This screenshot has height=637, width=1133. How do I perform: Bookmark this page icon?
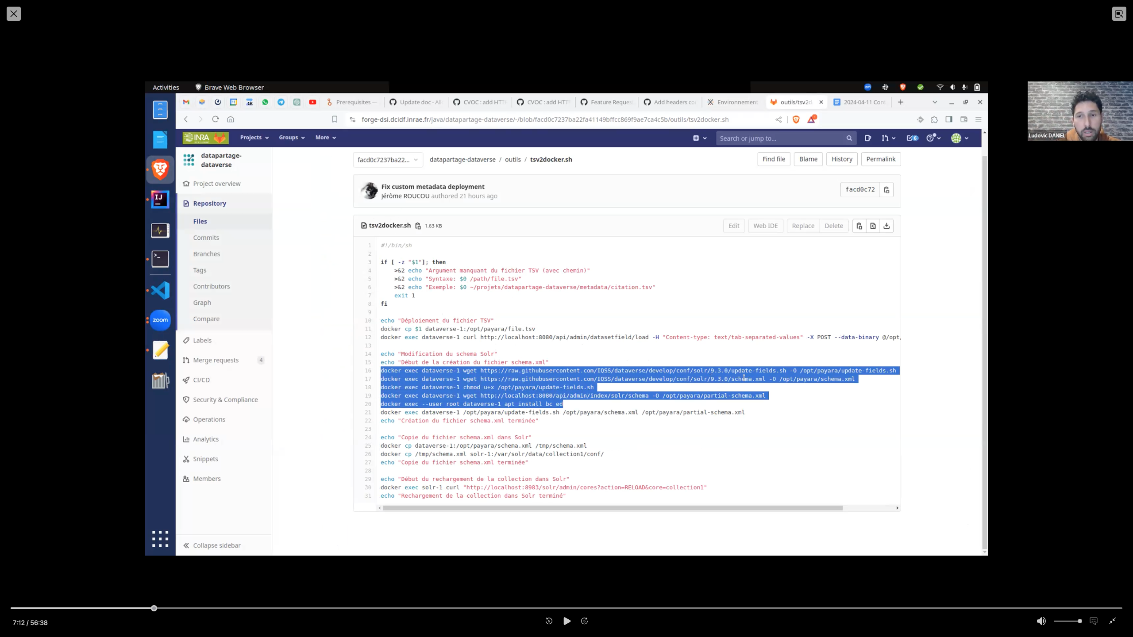click(x=335, y=119)
